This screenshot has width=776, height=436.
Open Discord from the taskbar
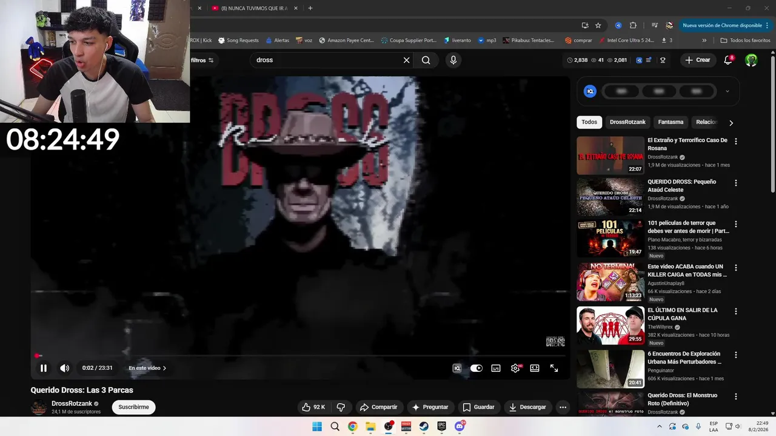coord(460,426)
